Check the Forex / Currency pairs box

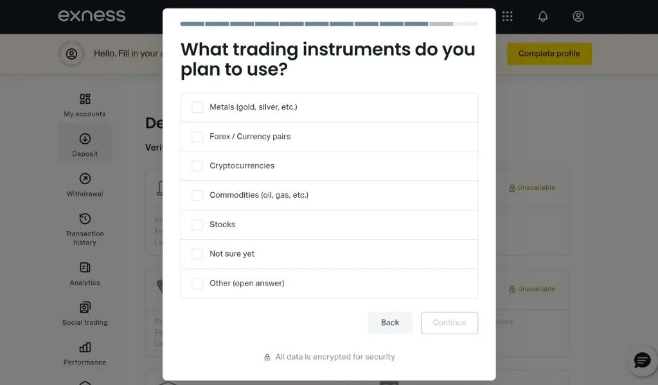tap(197, 137)
